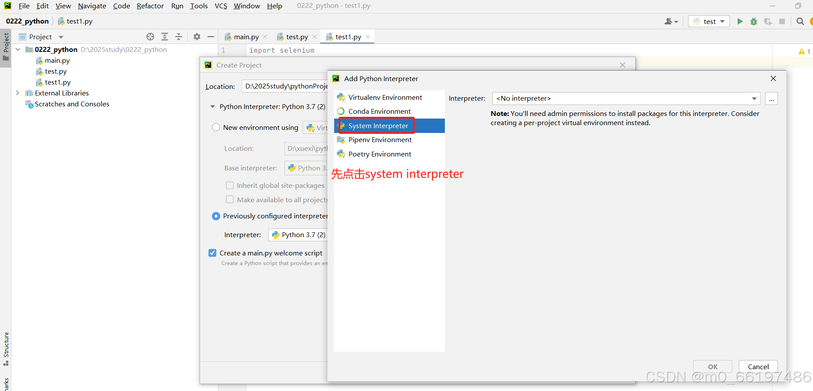Locate opened file target icon in Project panel

point(150,37)
